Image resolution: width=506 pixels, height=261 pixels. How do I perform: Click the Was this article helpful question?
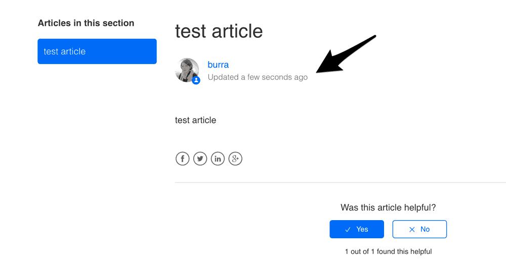tap(388, 207)
